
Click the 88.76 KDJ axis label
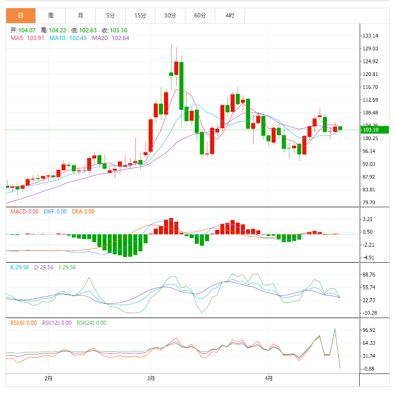click(x=369, y=275)
